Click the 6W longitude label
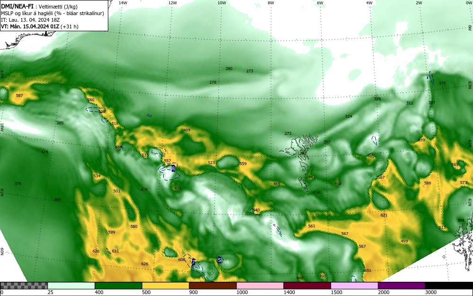The height and width of the screenshot is (296, 473). click(x=320, y=3)
